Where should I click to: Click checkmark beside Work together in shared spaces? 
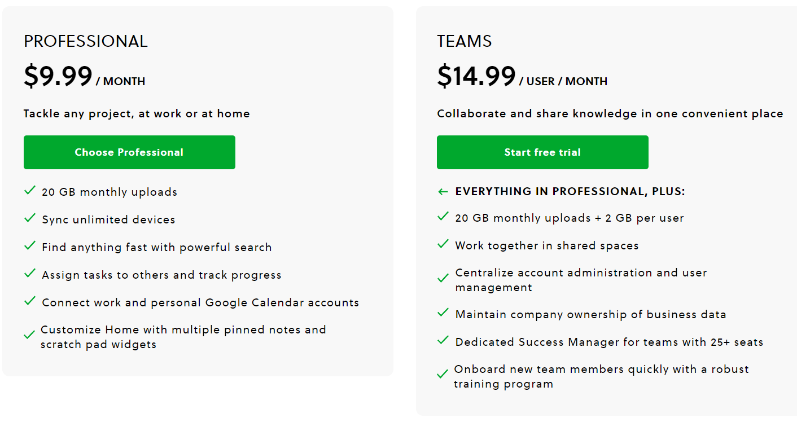443,244
